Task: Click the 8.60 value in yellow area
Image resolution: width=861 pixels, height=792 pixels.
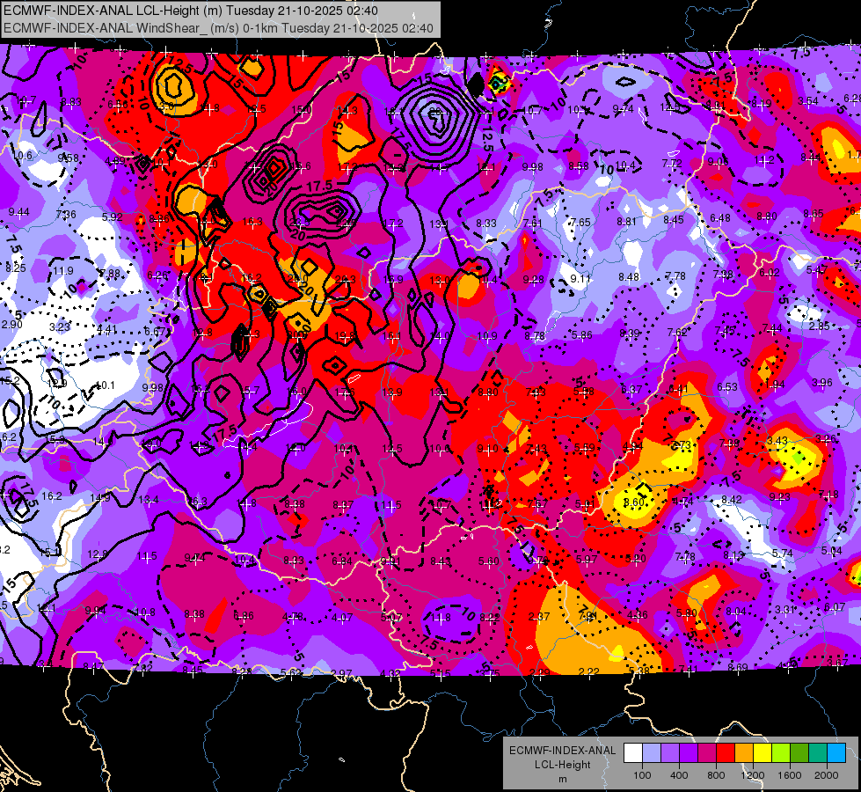Action: [x=634, y=502]
